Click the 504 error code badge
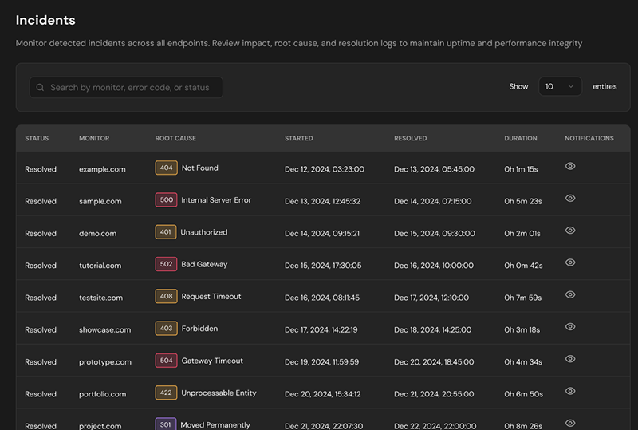The image size is (638, 430). pyautogui.click(x=166, y=361)
